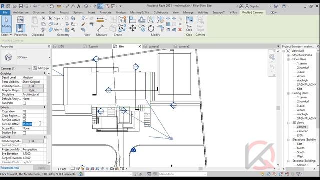The height and width of the screenshot is (180, 320).
Task: Select the Move tool
Action: coord(133,28)
